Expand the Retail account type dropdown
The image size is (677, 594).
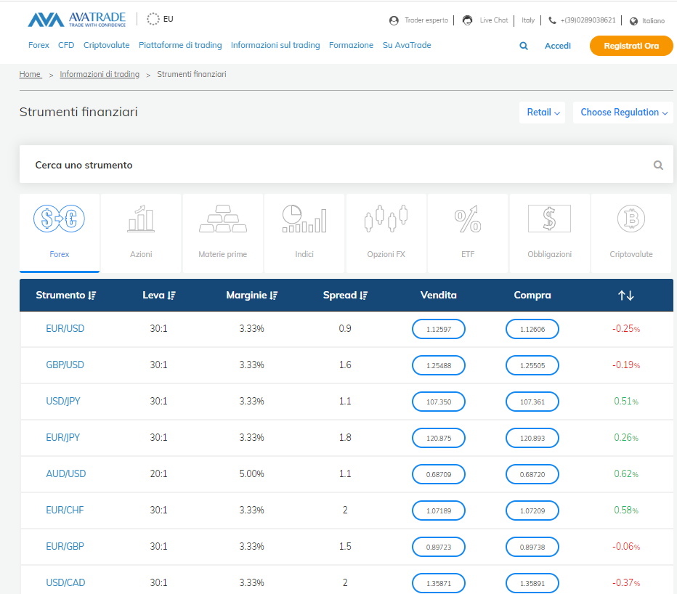pyautogui.click(x=543, y=113)
